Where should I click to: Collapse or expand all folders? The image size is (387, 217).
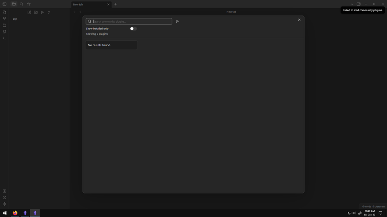click(x=49, y=12)
